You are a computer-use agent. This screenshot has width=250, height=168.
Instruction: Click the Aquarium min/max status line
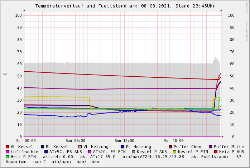click(x=52, y=162)
